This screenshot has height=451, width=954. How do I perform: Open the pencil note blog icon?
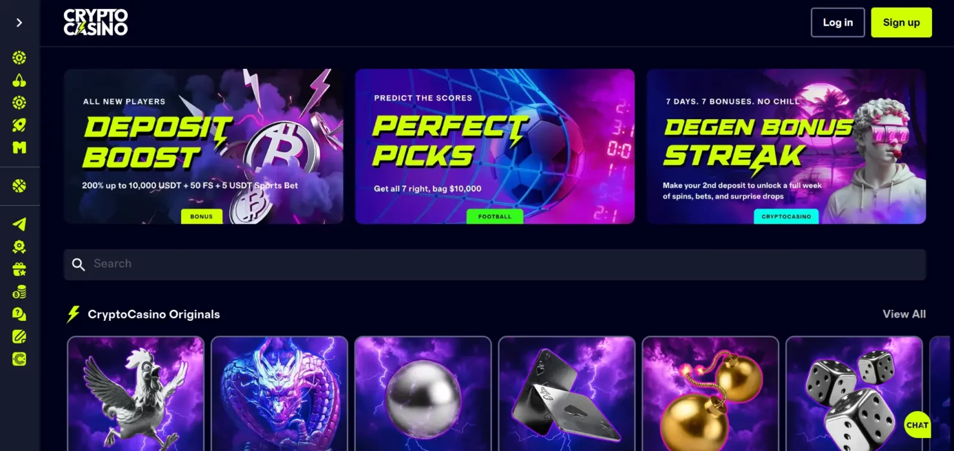pos(19,336)
